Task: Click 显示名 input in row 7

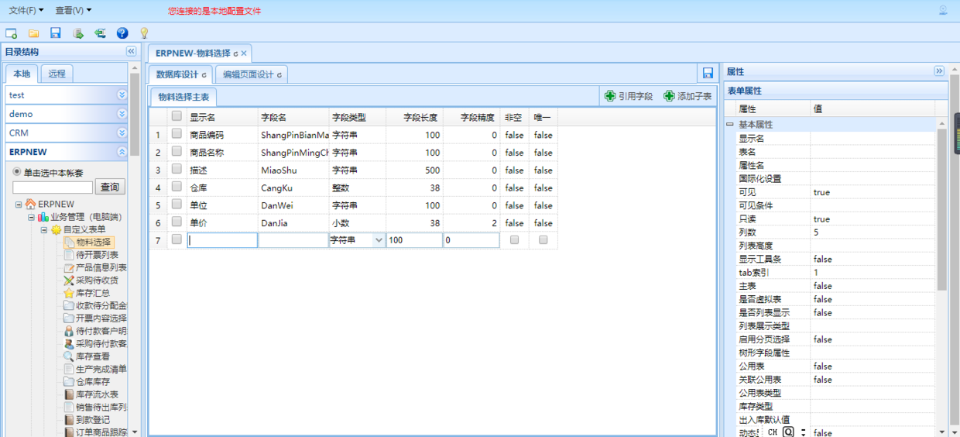Action: click(x=222, y=240)
